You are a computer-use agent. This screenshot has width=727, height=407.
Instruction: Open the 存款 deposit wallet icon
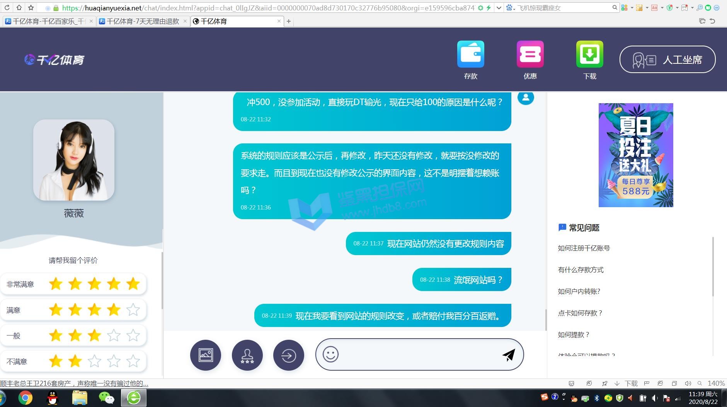point(470,54)
